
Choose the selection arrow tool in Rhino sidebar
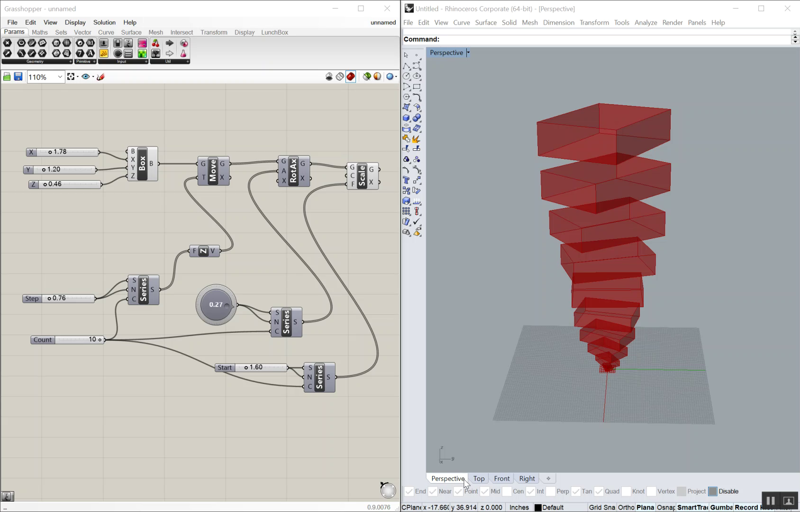coord(406,55)
